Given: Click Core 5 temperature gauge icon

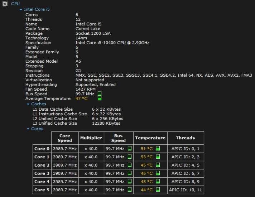Looking at the screenshot, I should point(158,189).
